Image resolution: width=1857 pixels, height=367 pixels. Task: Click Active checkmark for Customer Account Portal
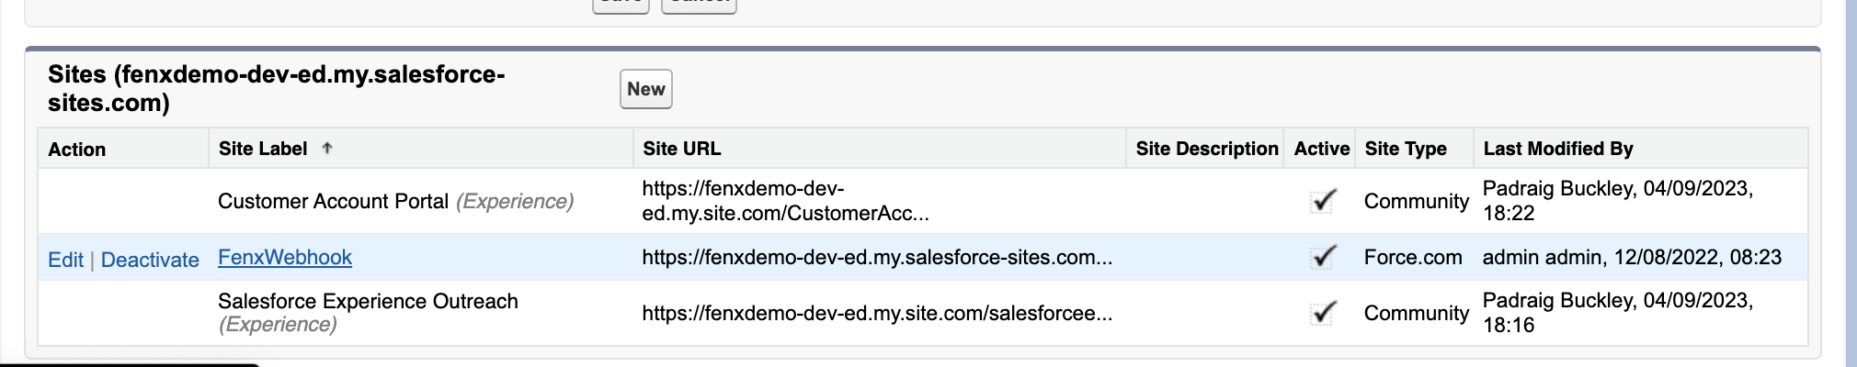(x=1323, y=201)
